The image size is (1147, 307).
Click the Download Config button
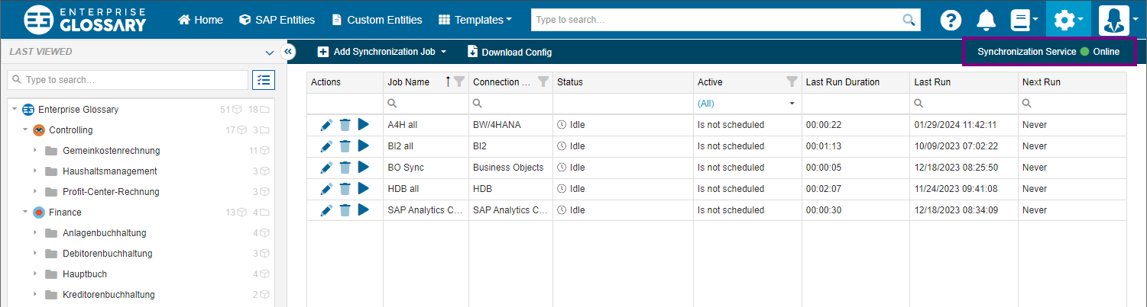(x=509, y=52)
